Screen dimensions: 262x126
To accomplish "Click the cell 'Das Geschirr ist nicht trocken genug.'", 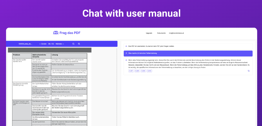I will coord(22,91).
